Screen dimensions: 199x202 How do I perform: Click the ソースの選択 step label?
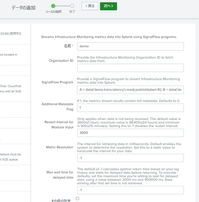(53, 12)
